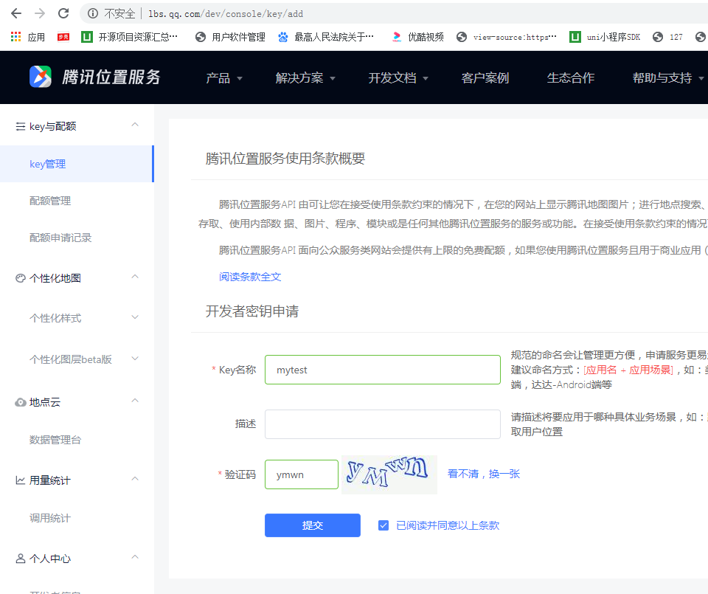Click 看不清，换一张 to refresh captcha
Image resolution: width=708 pixels, height=594 pixels.
[x=484, y=474]
